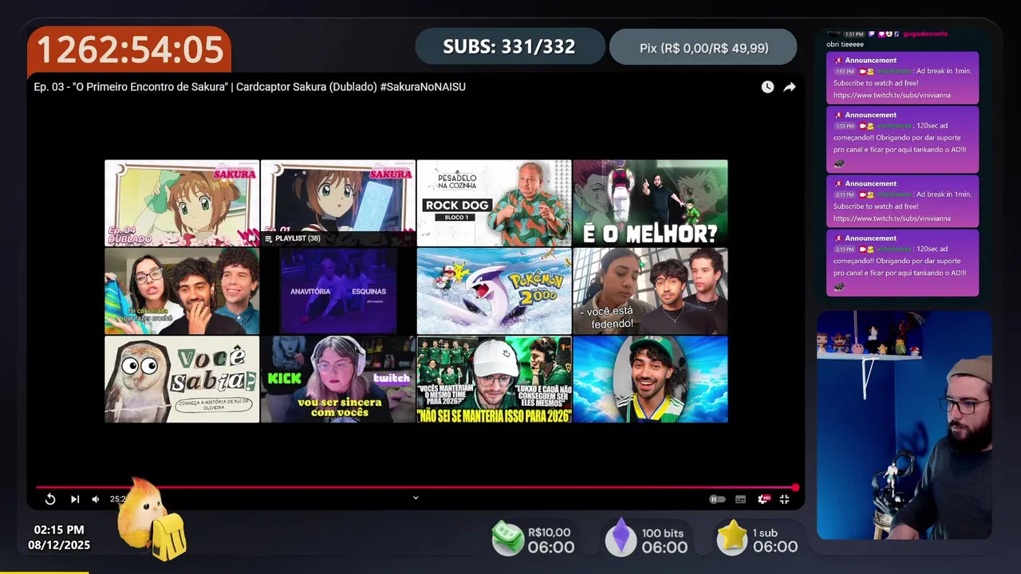The height and width of the screenshot is (574, 1021).
Task: Play the 'você está fedendo!' video
Action: coord(650,291)
